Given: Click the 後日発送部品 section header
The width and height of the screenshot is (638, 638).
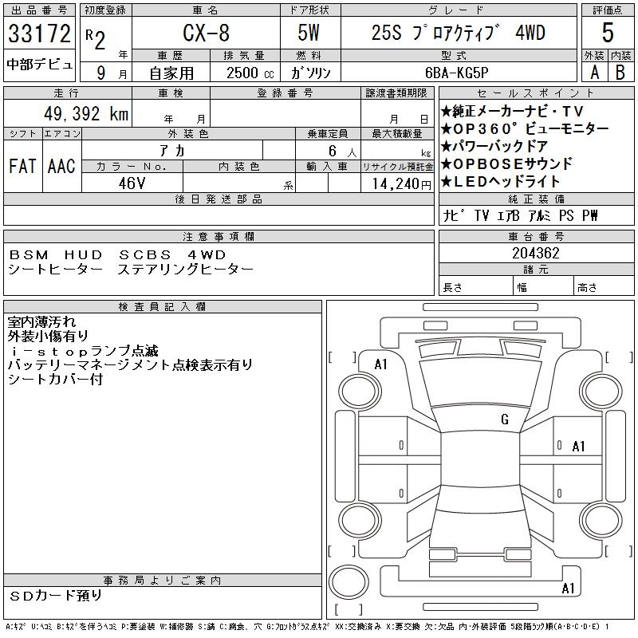Looking at the screenshot, I should (219, 199).
